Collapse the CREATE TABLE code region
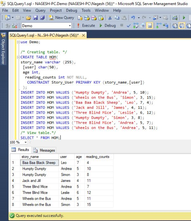The width and height of the screenshot is (191, 221). (x=18, y=57)
